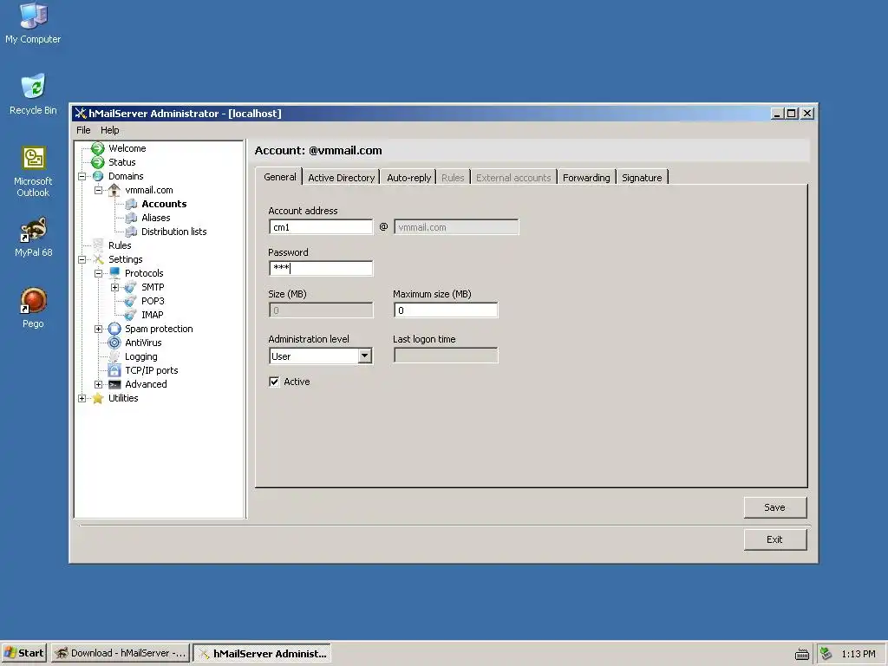Select the General tab
The height and width of the screenshot is (666, 888).
point(280,177)
